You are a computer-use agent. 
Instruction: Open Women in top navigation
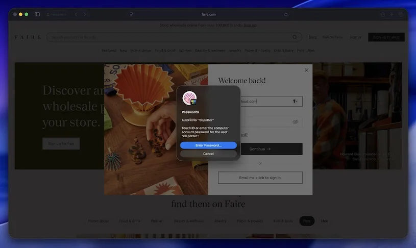185,51
